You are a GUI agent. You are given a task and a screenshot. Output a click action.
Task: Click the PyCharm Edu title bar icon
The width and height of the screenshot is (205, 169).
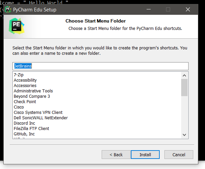pyautogui.click(x=8, y=9)
